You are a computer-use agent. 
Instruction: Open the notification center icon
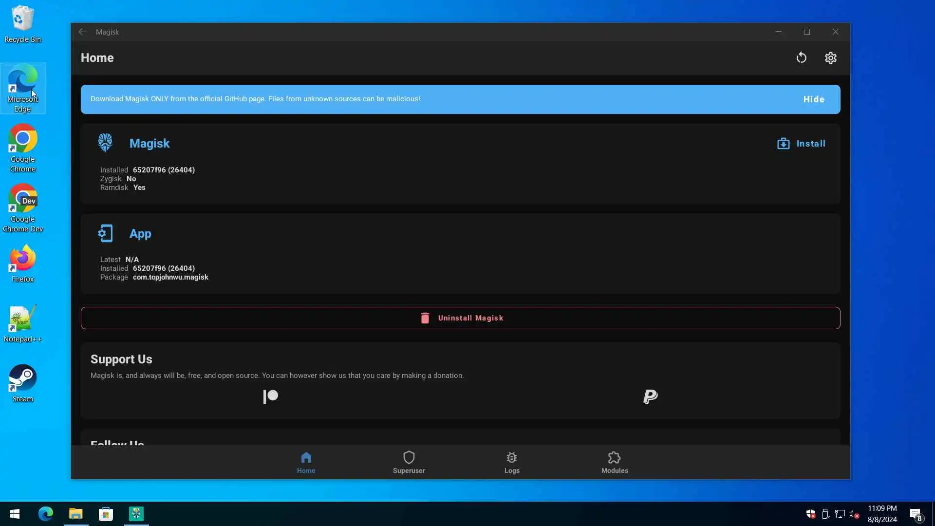click(915, 514)
